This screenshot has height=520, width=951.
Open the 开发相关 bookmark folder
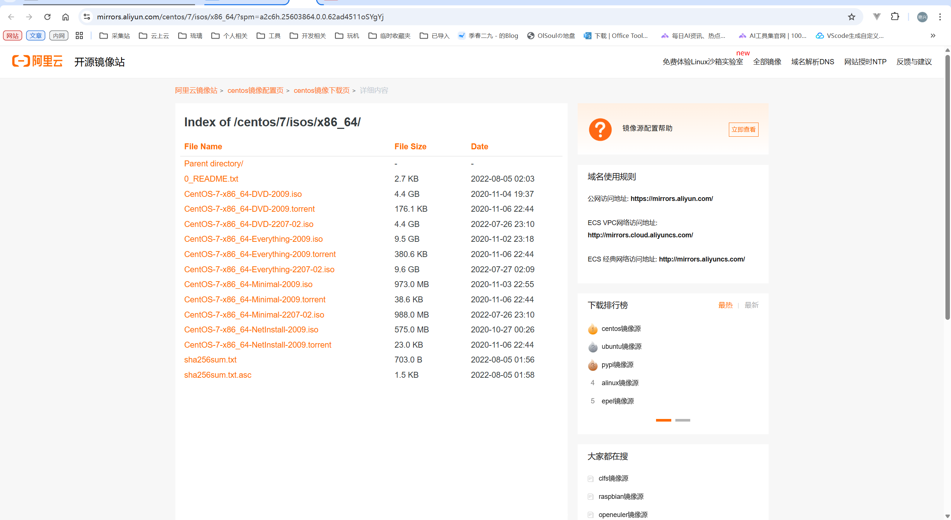coord(308,36)
